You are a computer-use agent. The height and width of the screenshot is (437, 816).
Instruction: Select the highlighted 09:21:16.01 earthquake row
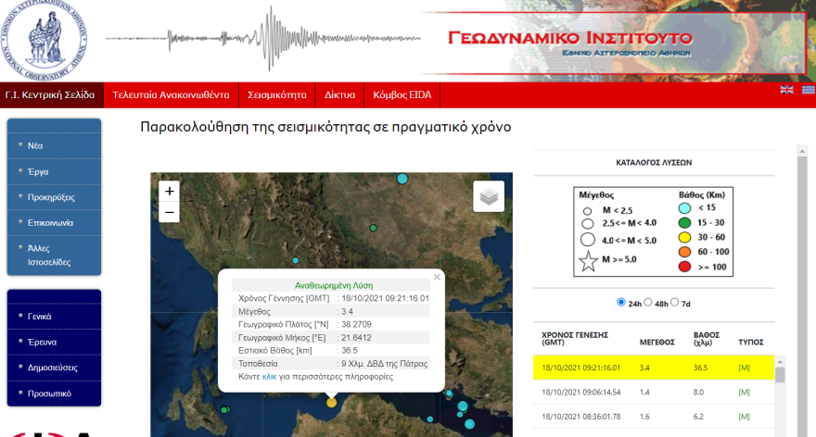point(654,368)
